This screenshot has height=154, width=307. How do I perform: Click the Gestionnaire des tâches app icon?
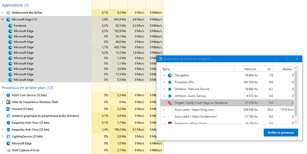[8, 13]
